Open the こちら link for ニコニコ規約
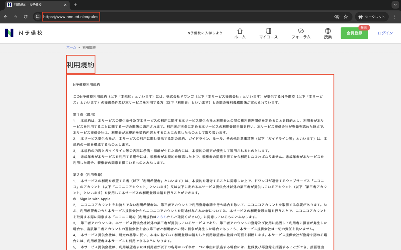Screen dimensions: 401x250 [x=162, y=217]
